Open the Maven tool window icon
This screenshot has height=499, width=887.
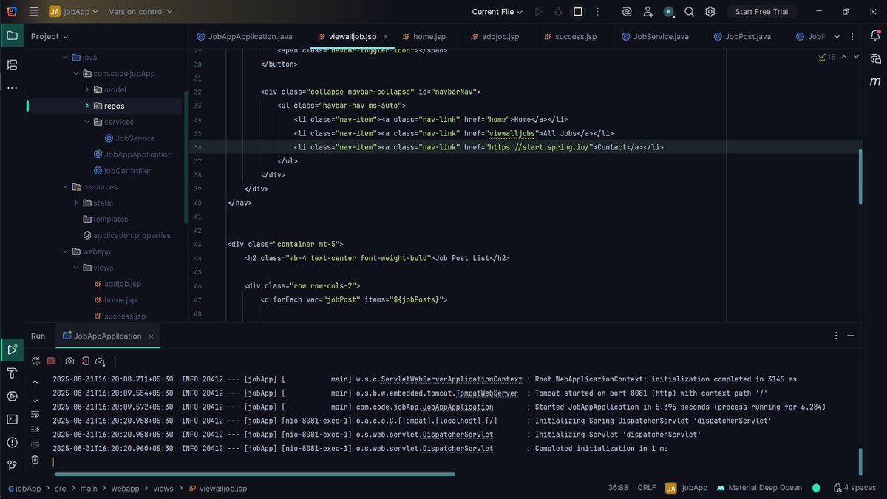(x=875, y=81)
